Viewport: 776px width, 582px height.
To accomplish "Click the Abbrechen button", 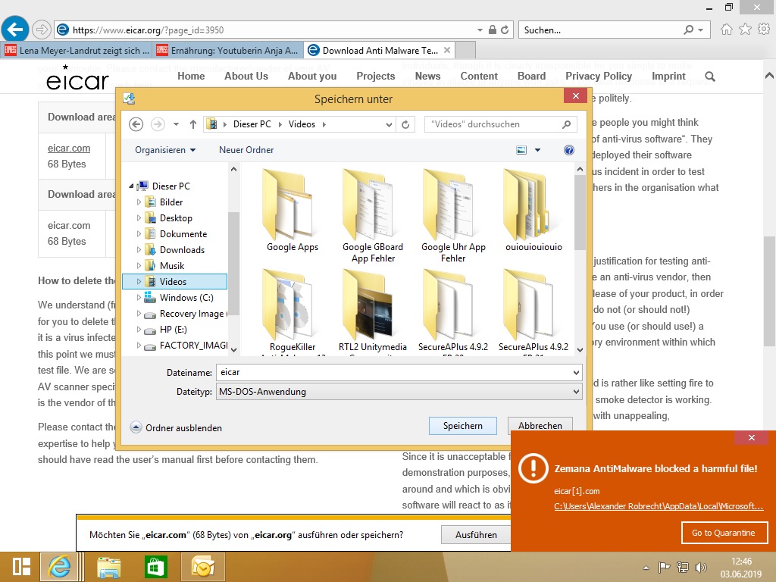I will 540,426.
